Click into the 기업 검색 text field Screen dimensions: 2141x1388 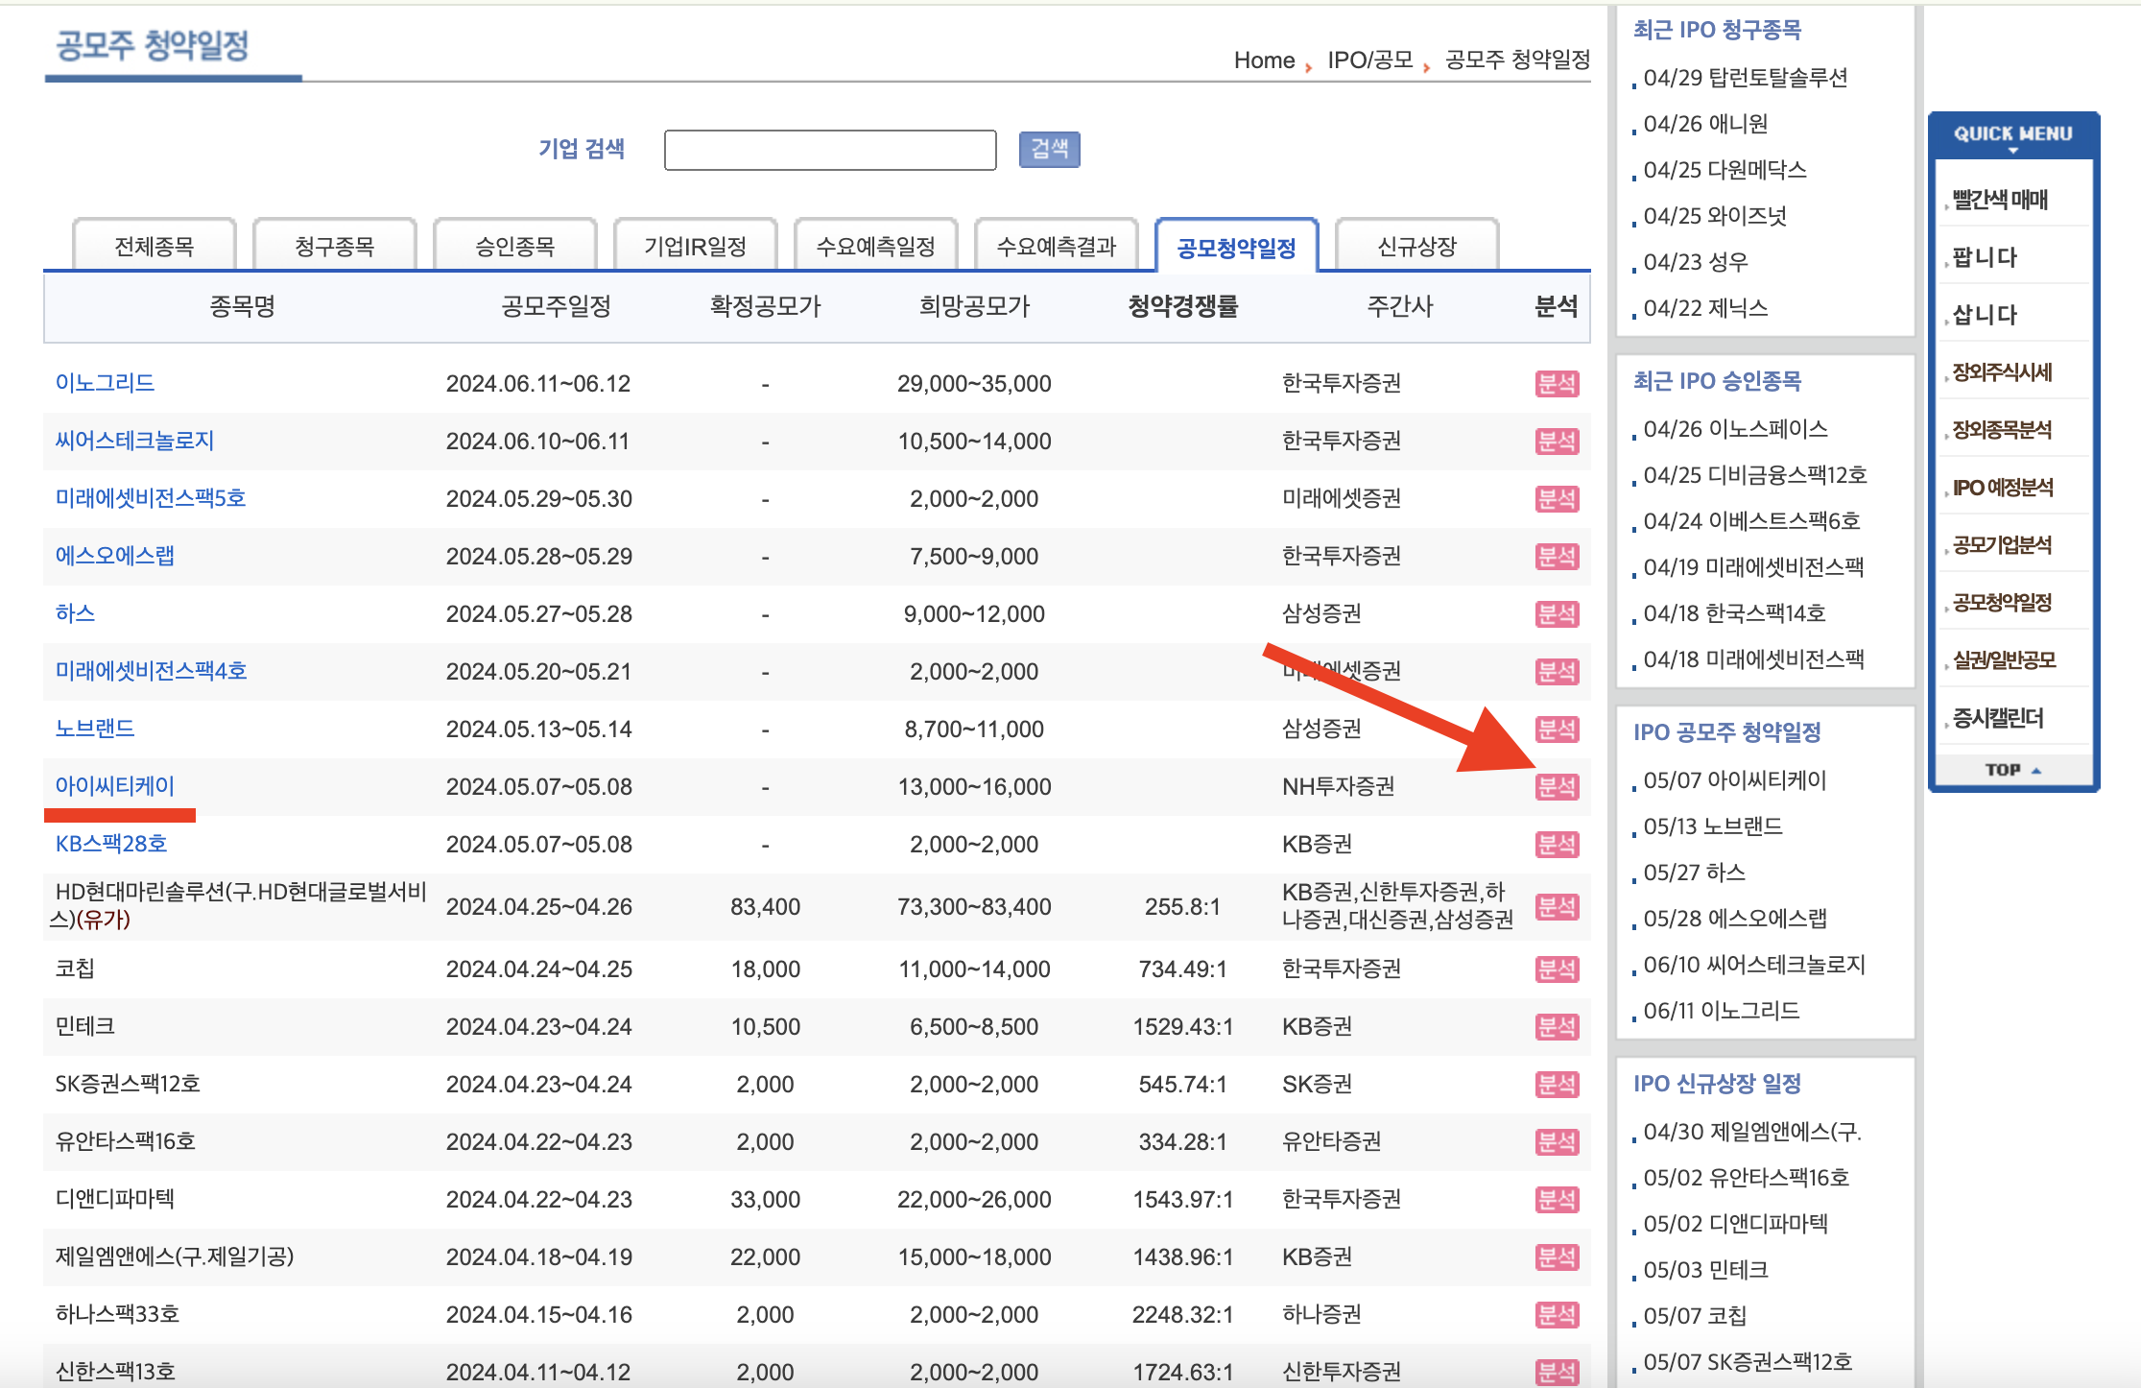point(829,150)
